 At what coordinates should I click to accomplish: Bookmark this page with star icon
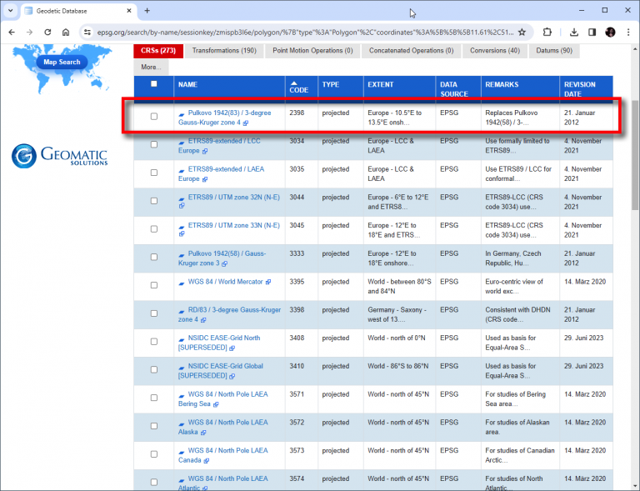[x=522, y=33]
